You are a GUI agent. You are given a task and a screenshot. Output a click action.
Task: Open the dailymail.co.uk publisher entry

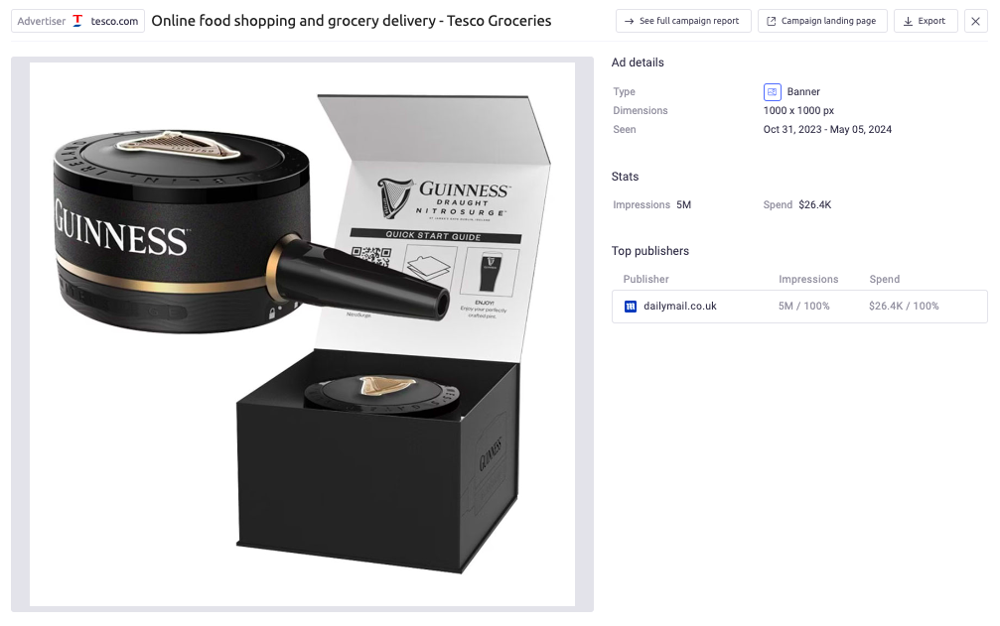click(x=680, y=307)
